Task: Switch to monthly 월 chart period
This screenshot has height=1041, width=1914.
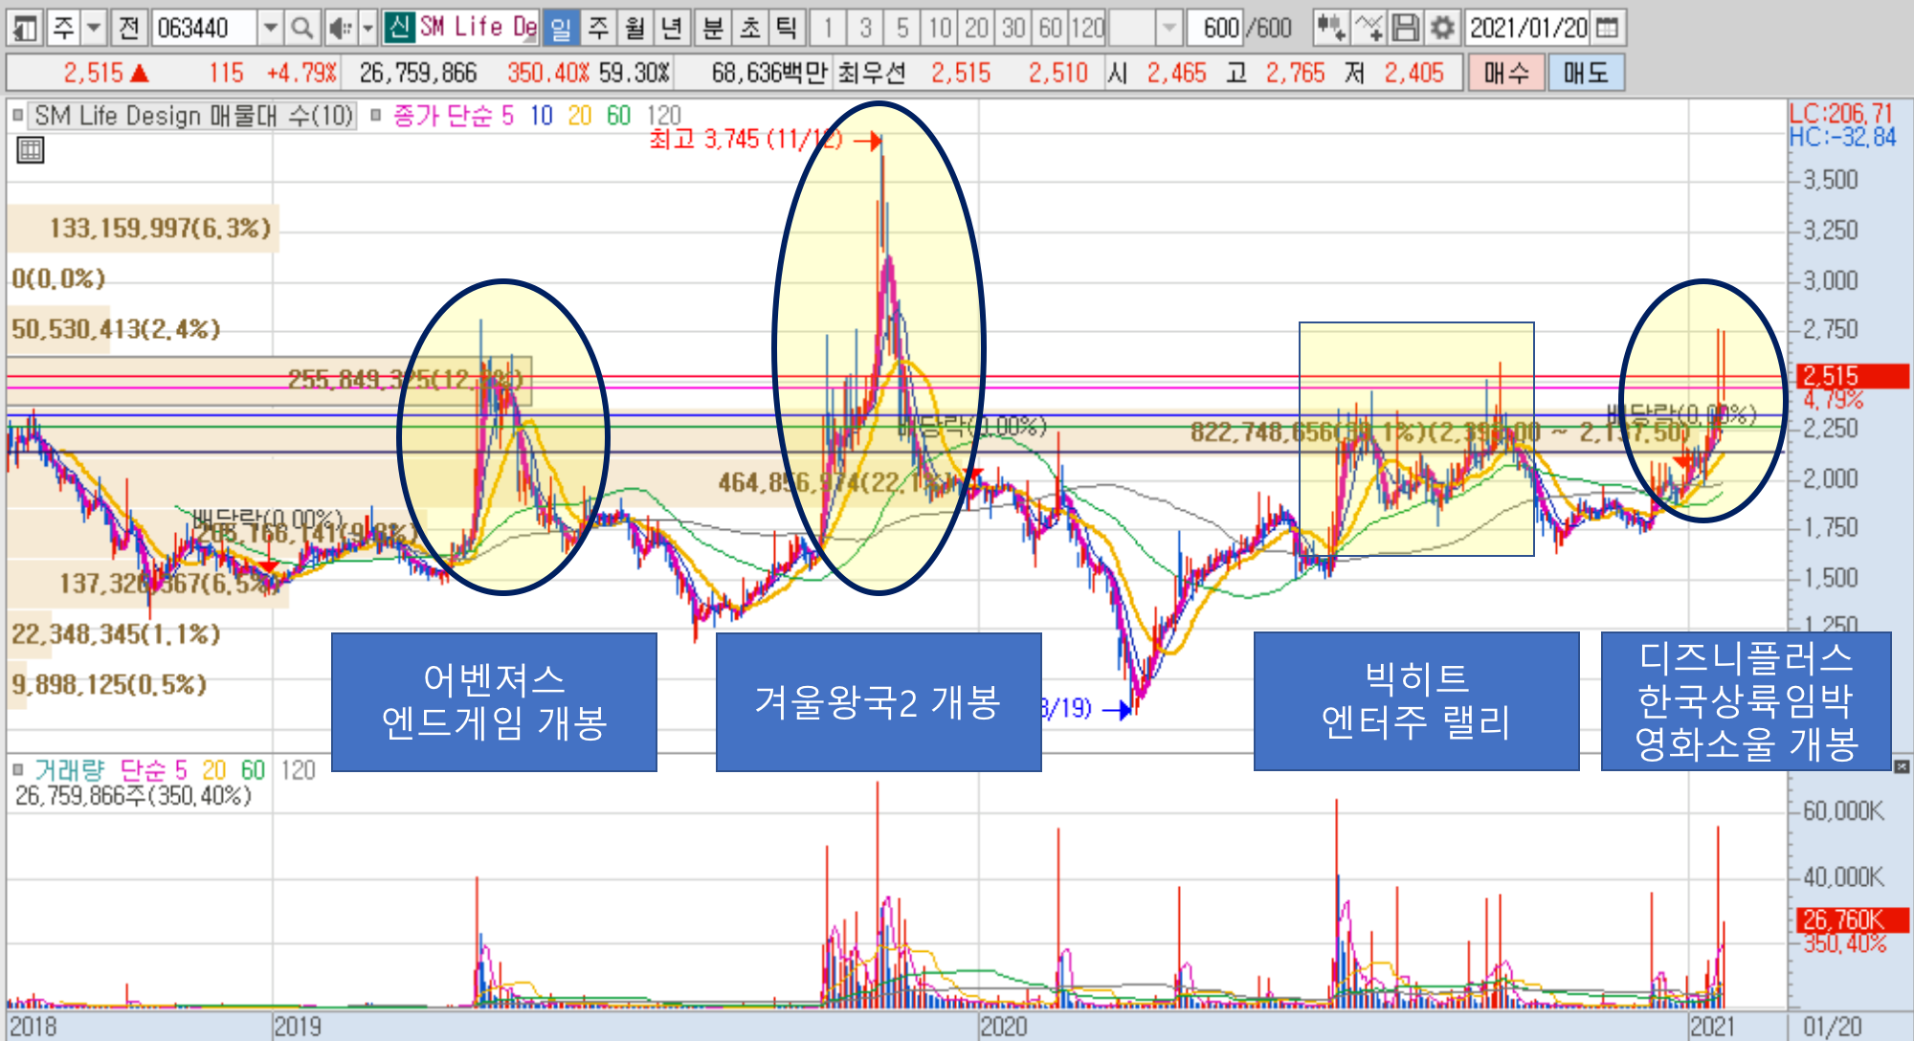Action: [634, 28]
